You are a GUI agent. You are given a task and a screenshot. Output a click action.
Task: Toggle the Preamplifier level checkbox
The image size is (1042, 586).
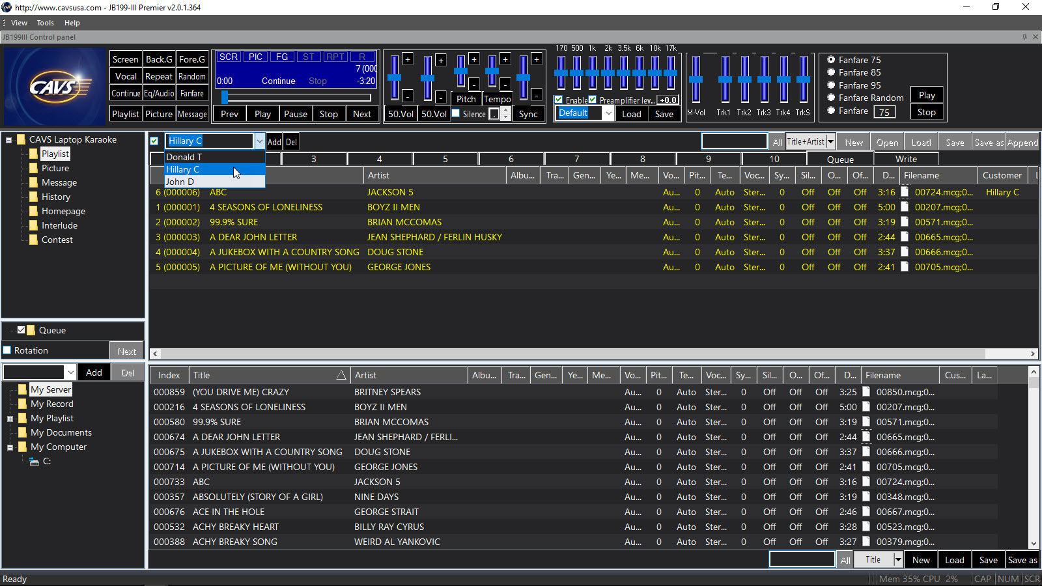(x=593, y=100)
